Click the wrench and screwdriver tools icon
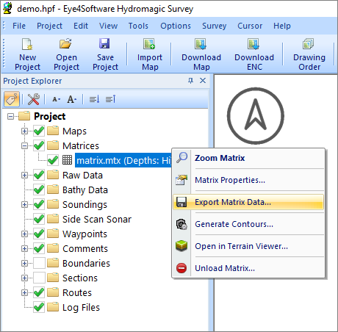 coord(34,99)
